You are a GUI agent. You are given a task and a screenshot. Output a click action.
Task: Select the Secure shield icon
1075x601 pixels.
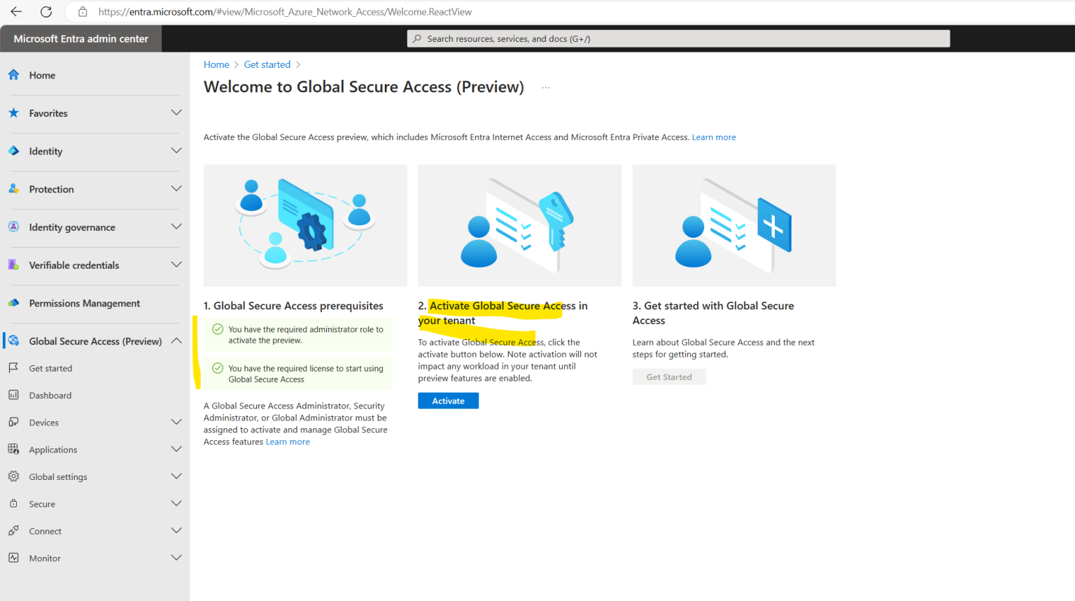(x=13, y=503)
